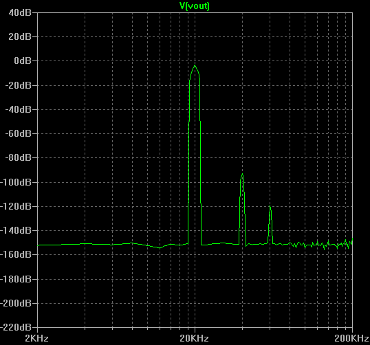The height and width of the screenshot is (345, 370).
Task: Click the -20dB axis label
Action: (x=18, y=85)
